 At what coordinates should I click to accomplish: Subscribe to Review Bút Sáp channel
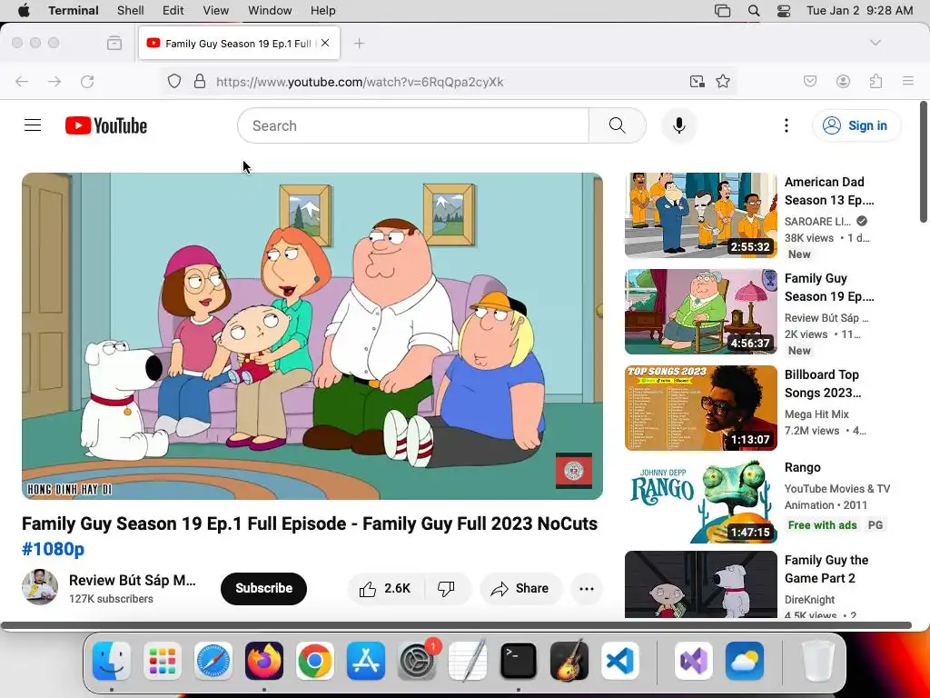tap(264, 588)
